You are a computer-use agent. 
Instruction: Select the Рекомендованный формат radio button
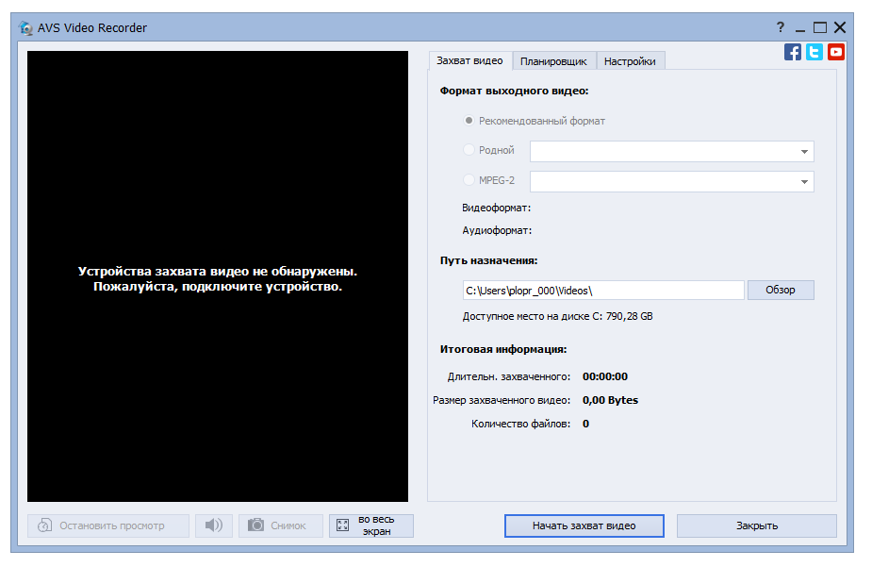tap(469, 121)
